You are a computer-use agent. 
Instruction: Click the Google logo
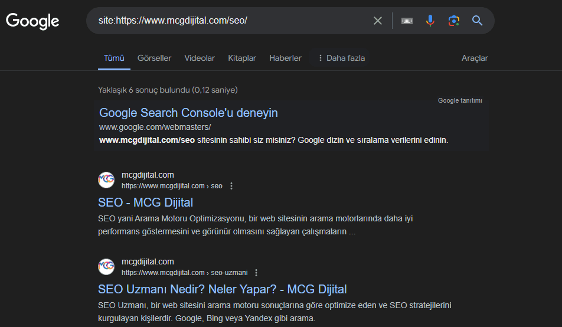32,21
